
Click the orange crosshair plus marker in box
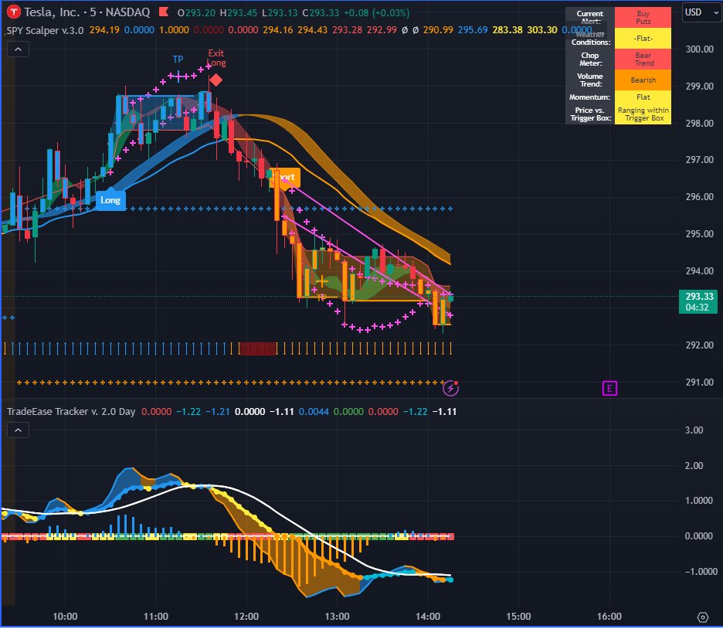coord(321,280)
